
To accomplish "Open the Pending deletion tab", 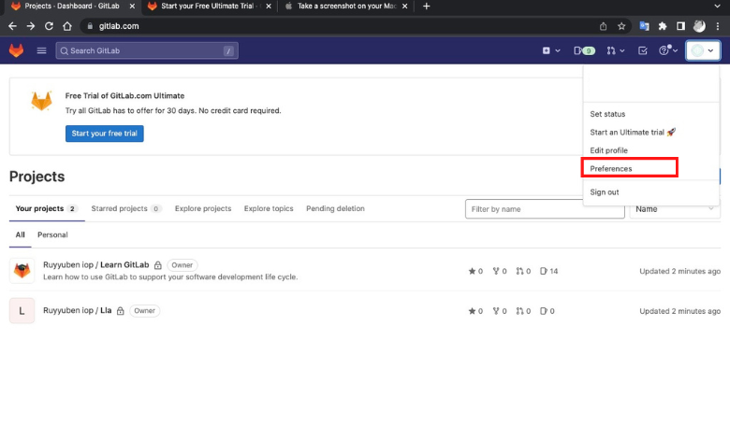I will 335,208.
